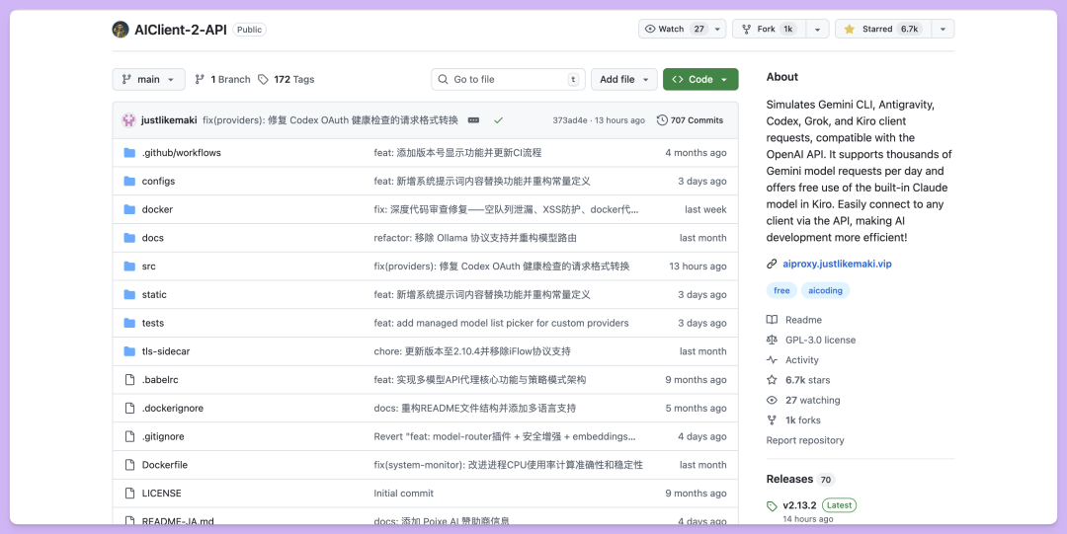Click the repository owner avatar beside title

pyautogui.click(x=121, y=30)
